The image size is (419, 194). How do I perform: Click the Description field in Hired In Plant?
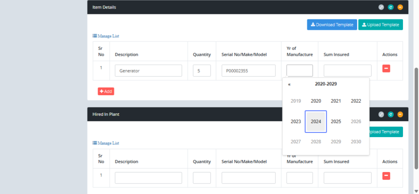point(148,178)
